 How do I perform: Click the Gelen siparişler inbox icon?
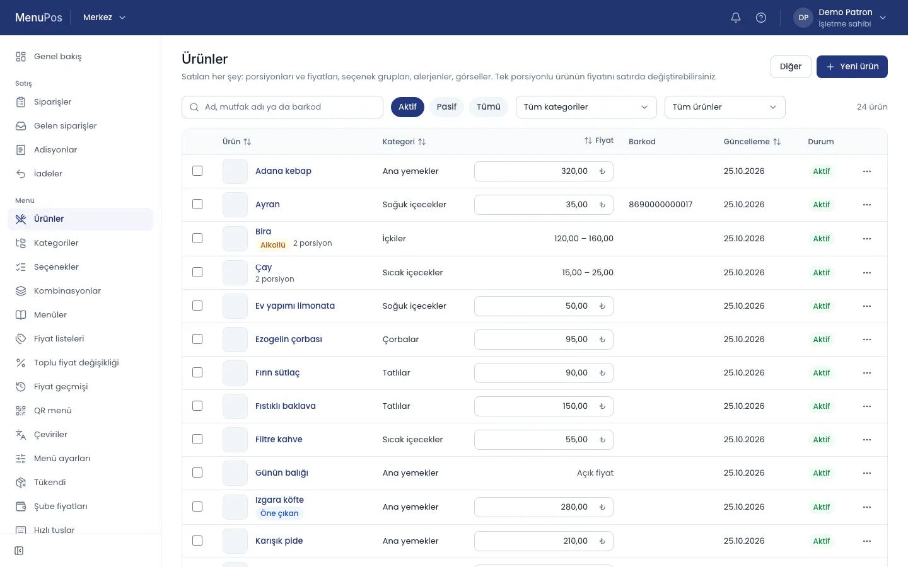click(x=21, y=126)
